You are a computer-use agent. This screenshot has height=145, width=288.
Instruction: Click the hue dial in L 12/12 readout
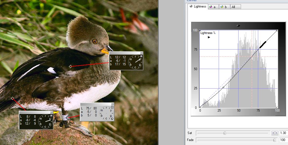[135, 62]
